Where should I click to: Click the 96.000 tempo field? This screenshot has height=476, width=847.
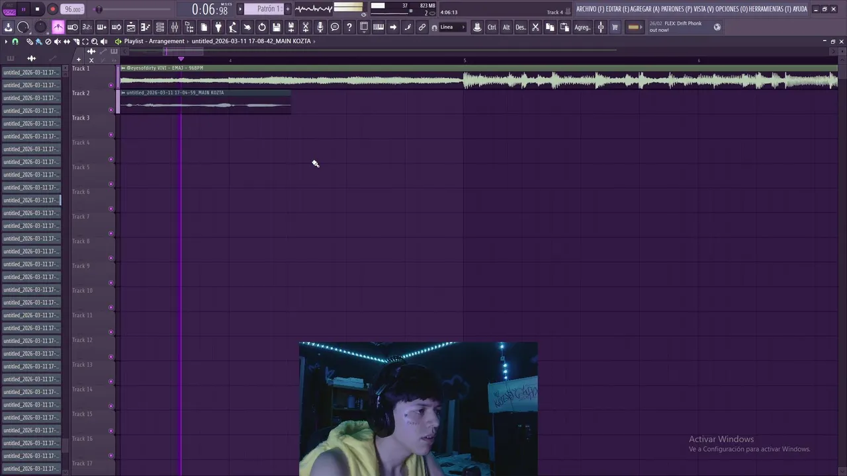[x=72, y=9]
